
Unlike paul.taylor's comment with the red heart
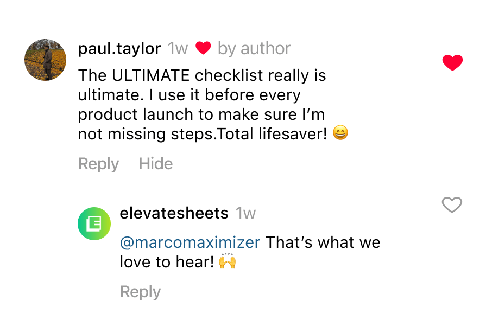click(452, 63)
